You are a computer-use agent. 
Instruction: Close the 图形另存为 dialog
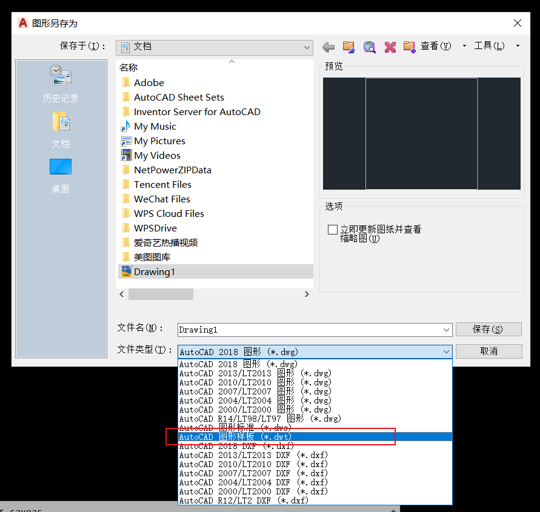pos(517,23)
